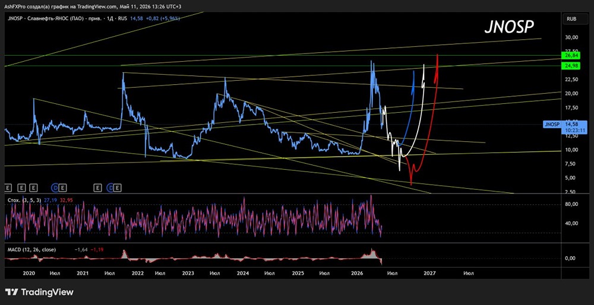Click the large JNOSP text annotation
This screenshot has width=594, height=305.
(510, 27)
